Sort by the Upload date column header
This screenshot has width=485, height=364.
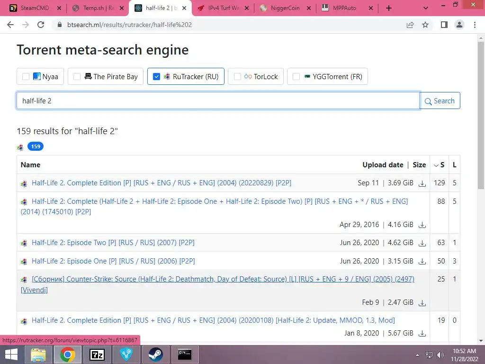click(383, 165)
